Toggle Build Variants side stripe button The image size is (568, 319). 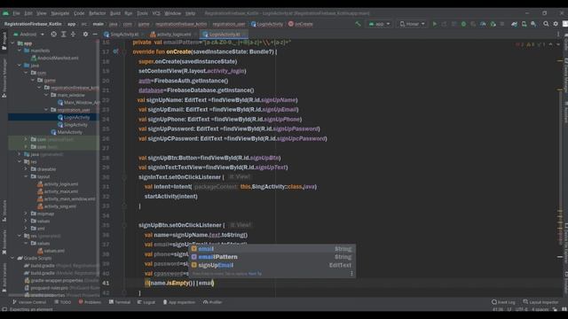pos(4,277)
